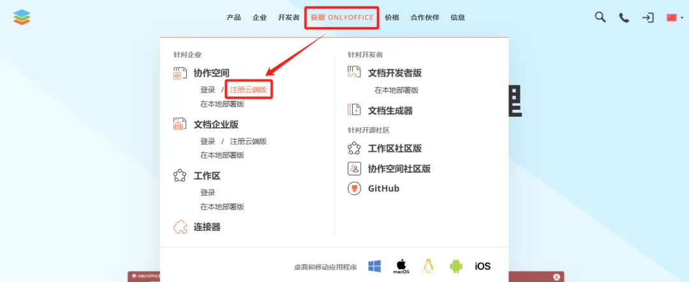
Task: Open the 开发者 menu
Action: [x=289, y=18]
